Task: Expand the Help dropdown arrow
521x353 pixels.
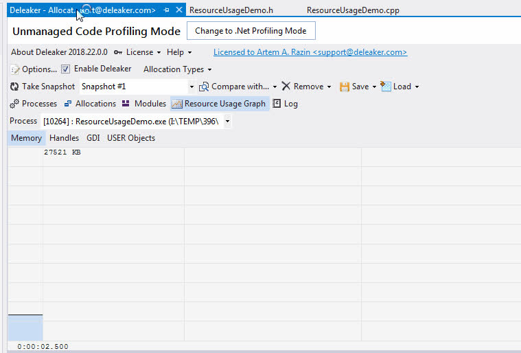Action: (x=189, y=53)
